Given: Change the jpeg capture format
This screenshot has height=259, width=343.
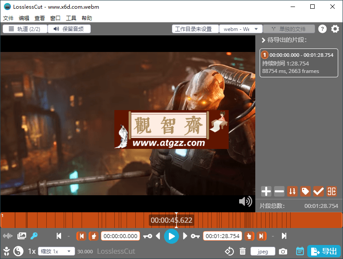Looking at the screenshot, I should point(263,252).
